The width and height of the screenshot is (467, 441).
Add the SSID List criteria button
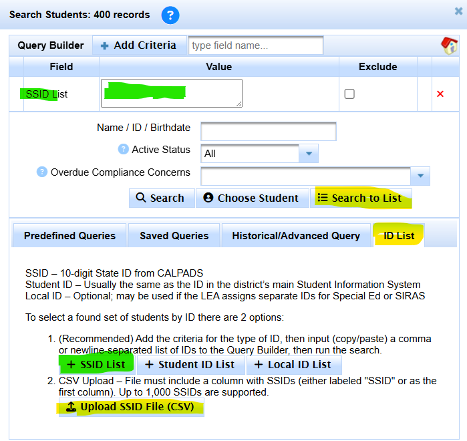(97, 365)
